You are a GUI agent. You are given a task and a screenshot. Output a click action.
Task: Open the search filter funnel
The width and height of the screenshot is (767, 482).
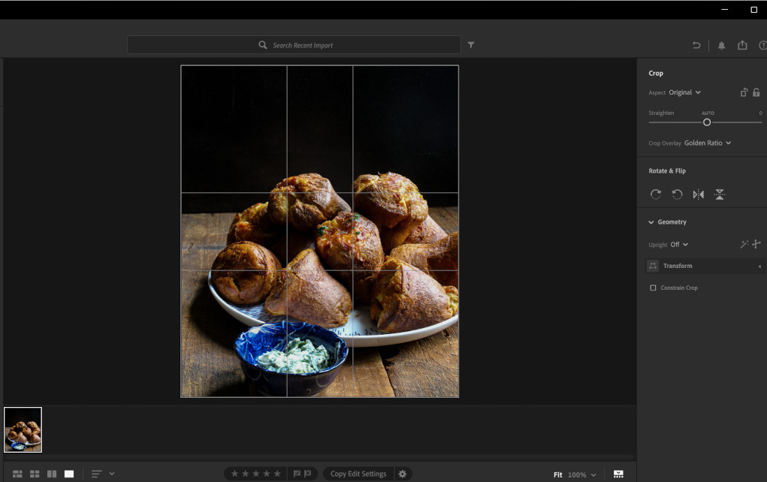click(x=471, y=45)
